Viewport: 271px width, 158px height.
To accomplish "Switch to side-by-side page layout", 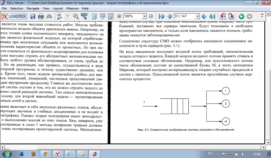I will (111, 17).
